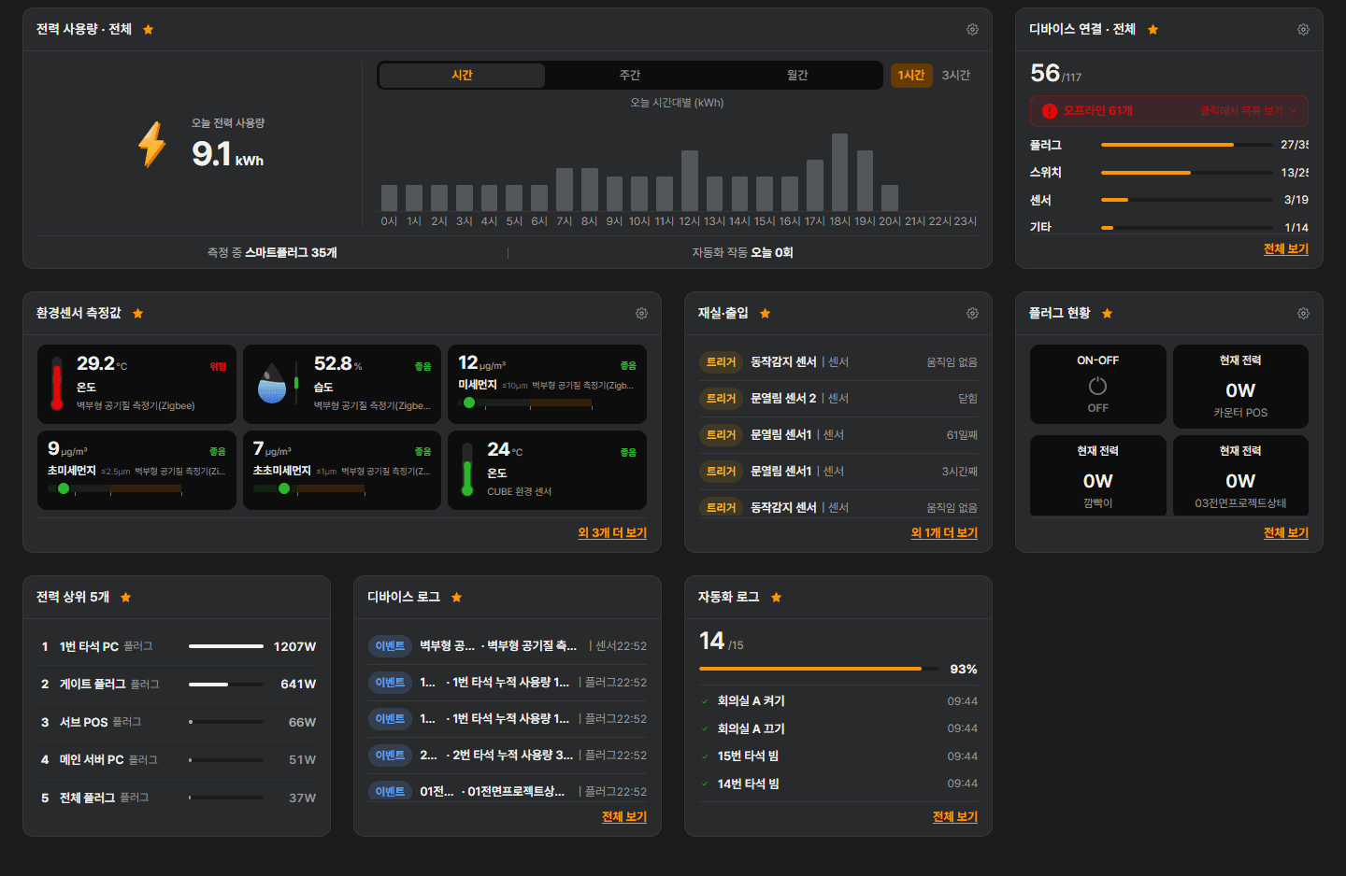Screen dimensions: 1346x876
Task: Click the star next to 전력 상위 5개
Action: pyautogui.click(x=125, y=598)
